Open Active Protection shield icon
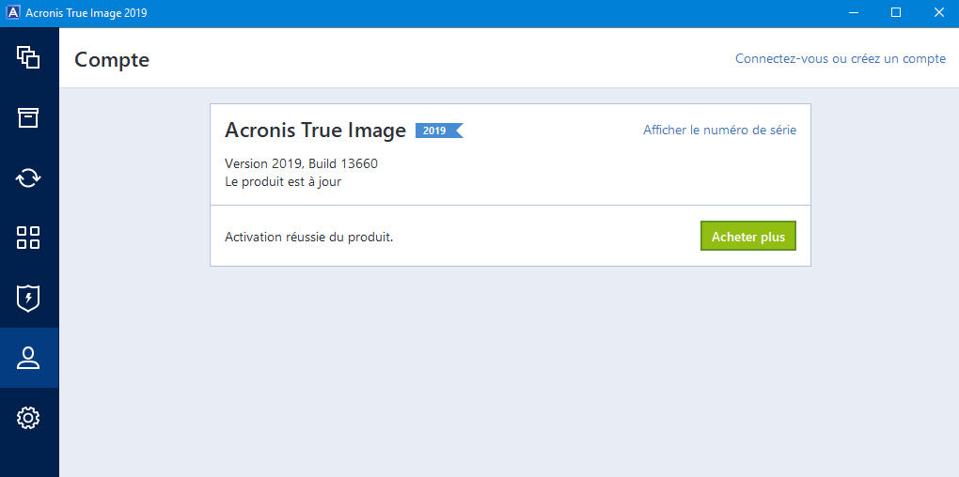This screenshot has width=959, height=477. (28, 298)
